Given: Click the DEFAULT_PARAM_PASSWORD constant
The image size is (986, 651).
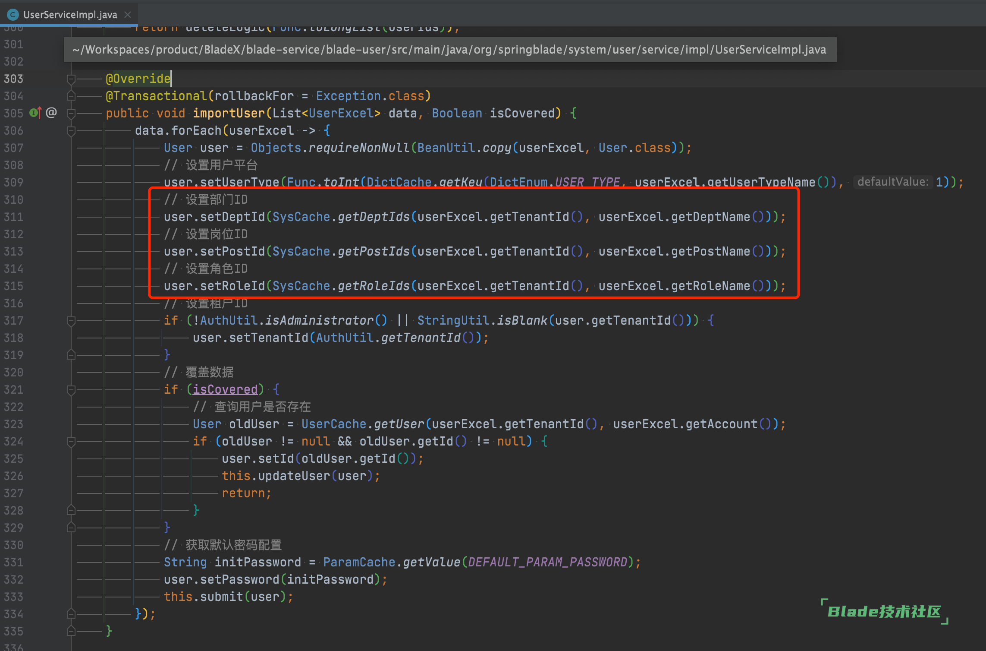Looking at the screenshot, I should (x=548, y=562).
